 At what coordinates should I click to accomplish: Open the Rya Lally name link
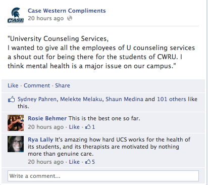(40, 140)
